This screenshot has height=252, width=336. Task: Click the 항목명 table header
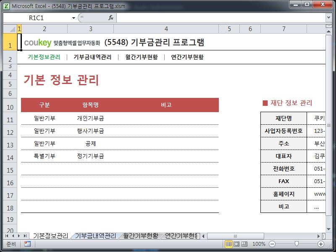(x=90, y=105)
